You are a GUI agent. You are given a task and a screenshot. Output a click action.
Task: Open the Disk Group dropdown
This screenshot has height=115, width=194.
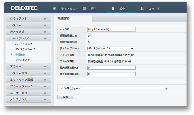[x=111, y=49]
